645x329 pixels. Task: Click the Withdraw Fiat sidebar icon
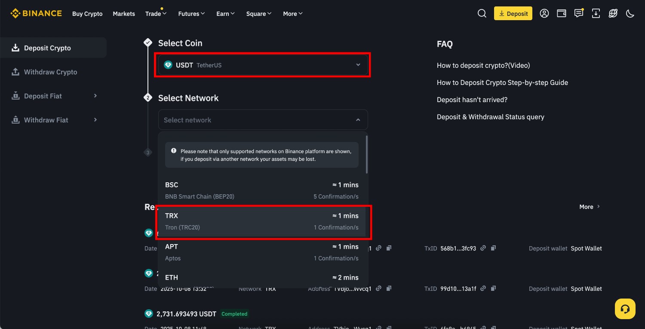pos(15,120)
